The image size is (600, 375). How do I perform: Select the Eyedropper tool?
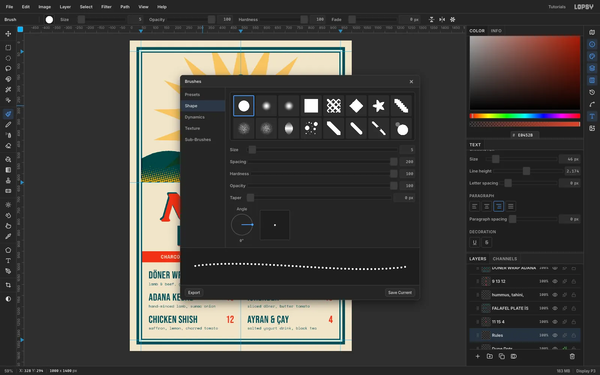point(8,236)
